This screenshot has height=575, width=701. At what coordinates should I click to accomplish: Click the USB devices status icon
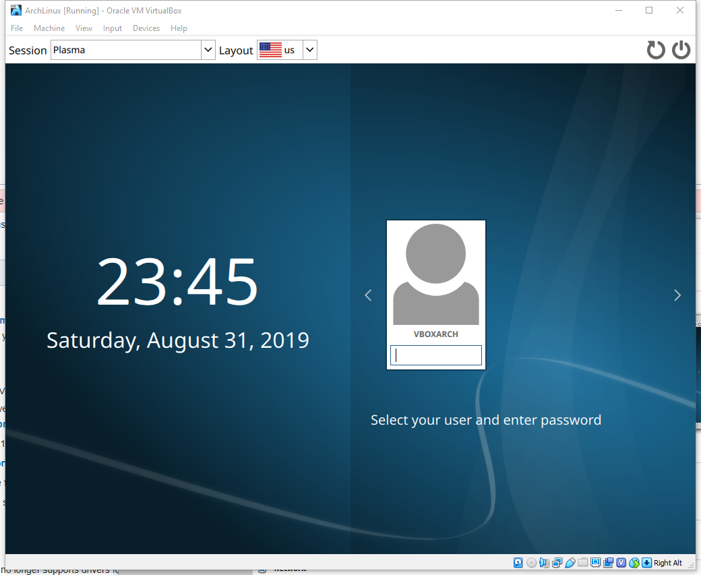pyautogui.click(x=570, y=563)
